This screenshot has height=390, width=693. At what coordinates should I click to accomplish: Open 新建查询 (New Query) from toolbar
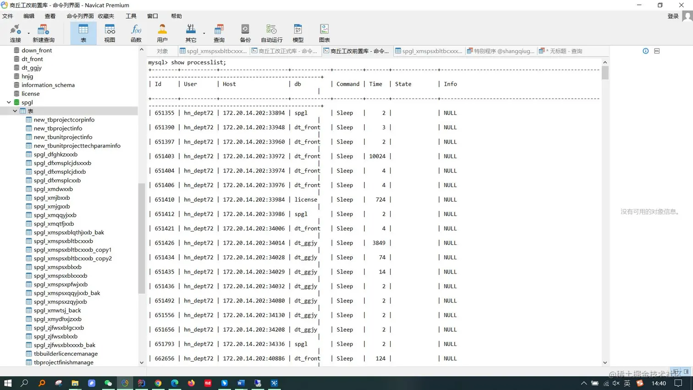43,33
